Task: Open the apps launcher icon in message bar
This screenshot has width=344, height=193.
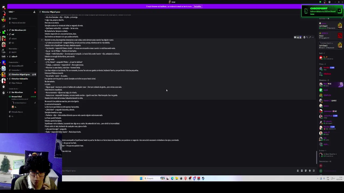Action: [314, 171]
